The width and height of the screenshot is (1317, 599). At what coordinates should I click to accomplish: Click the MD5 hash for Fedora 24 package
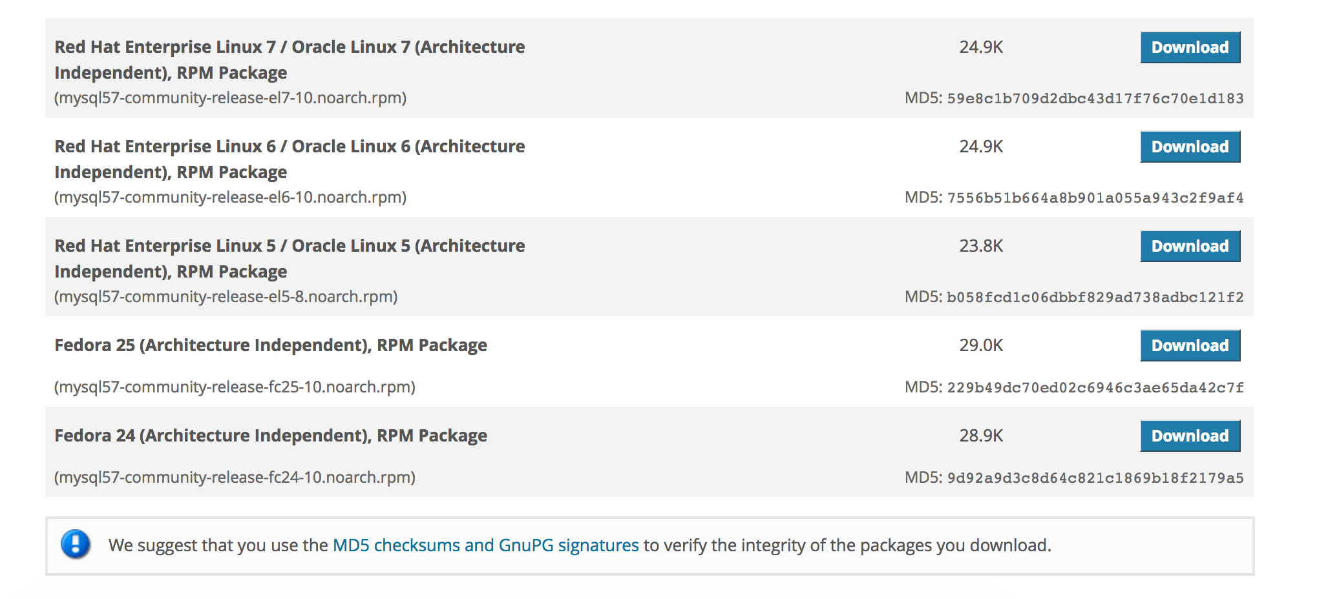pos(1095,478)
